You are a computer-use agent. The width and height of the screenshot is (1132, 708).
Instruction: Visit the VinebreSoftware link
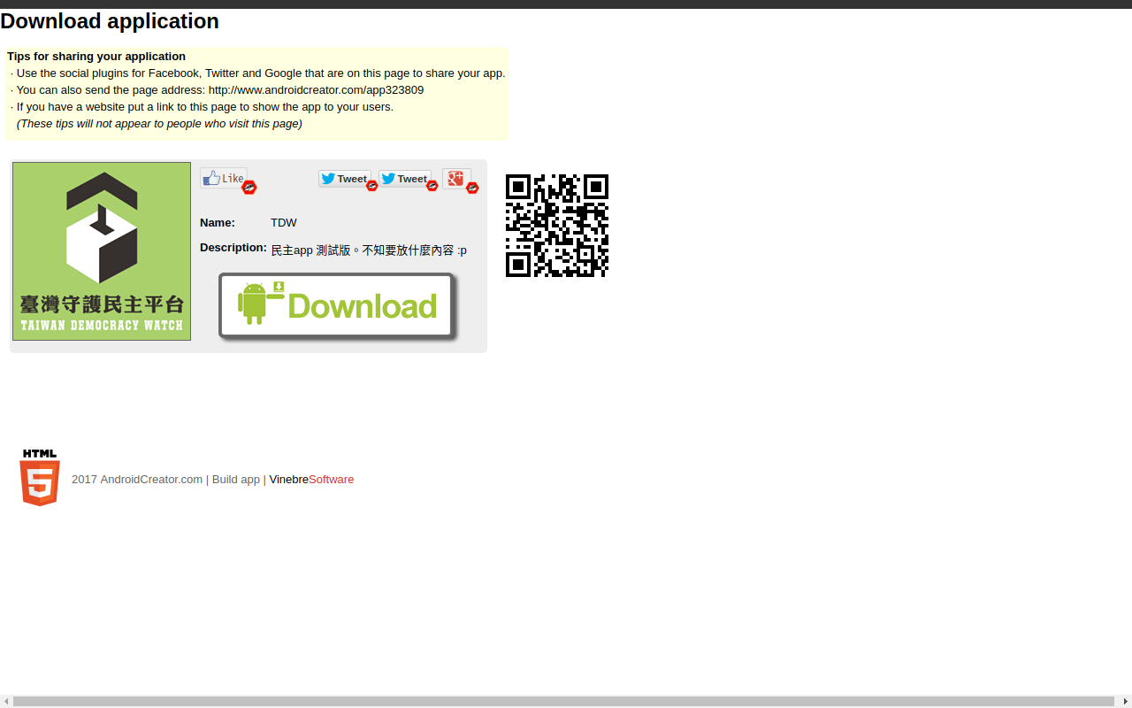point(311,480)
